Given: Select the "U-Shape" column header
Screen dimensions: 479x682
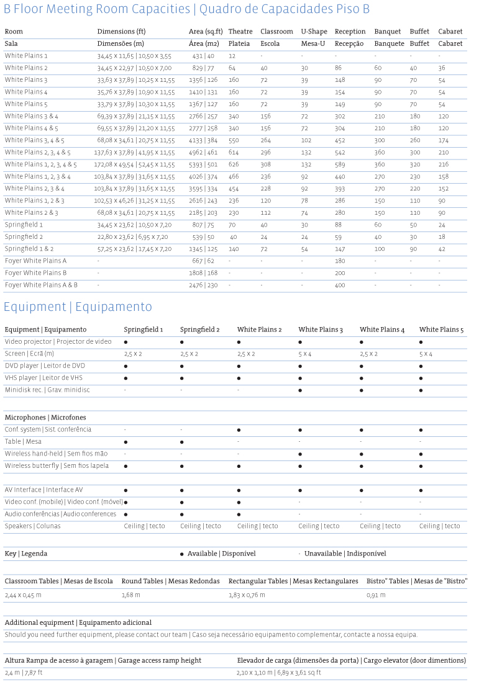Looking at the screenshot, I should 314,31.
